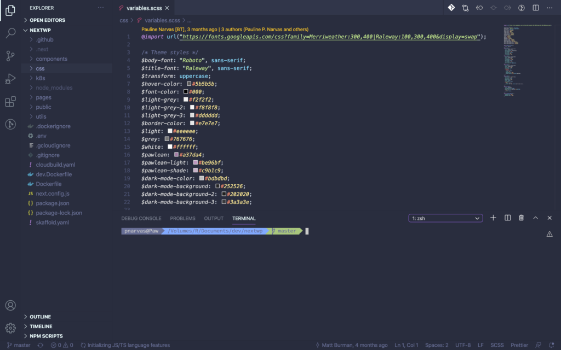The width and height of the screenshot is (561, 350).
Task: Open notifications bell in status bar
Action: click(x=551, y=345)
